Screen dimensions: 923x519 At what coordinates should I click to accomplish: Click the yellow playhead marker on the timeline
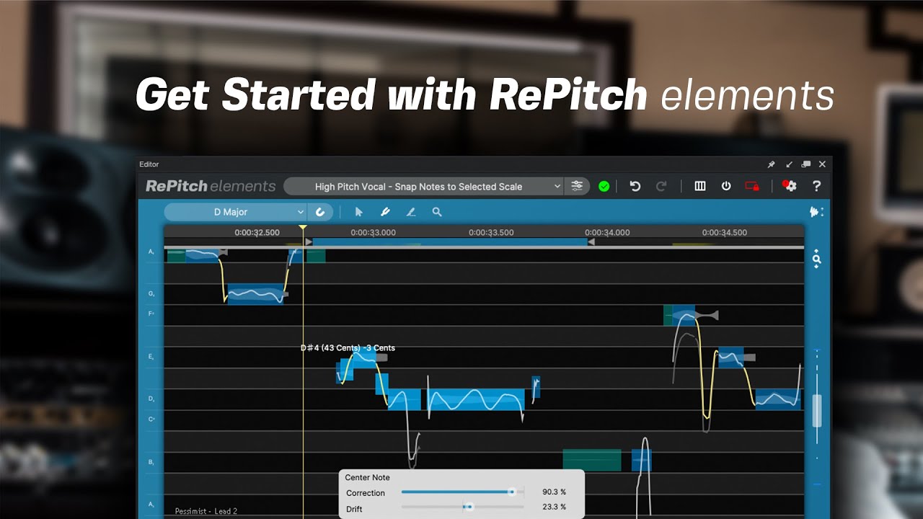303,229
